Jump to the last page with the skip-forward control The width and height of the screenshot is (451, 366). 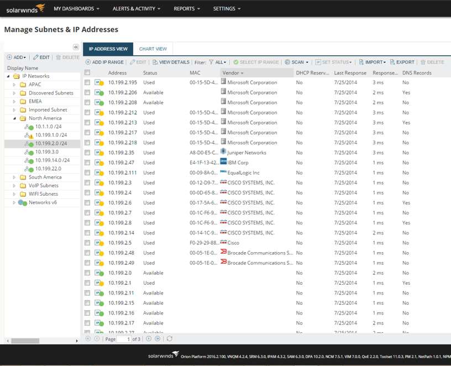[157, 338]
